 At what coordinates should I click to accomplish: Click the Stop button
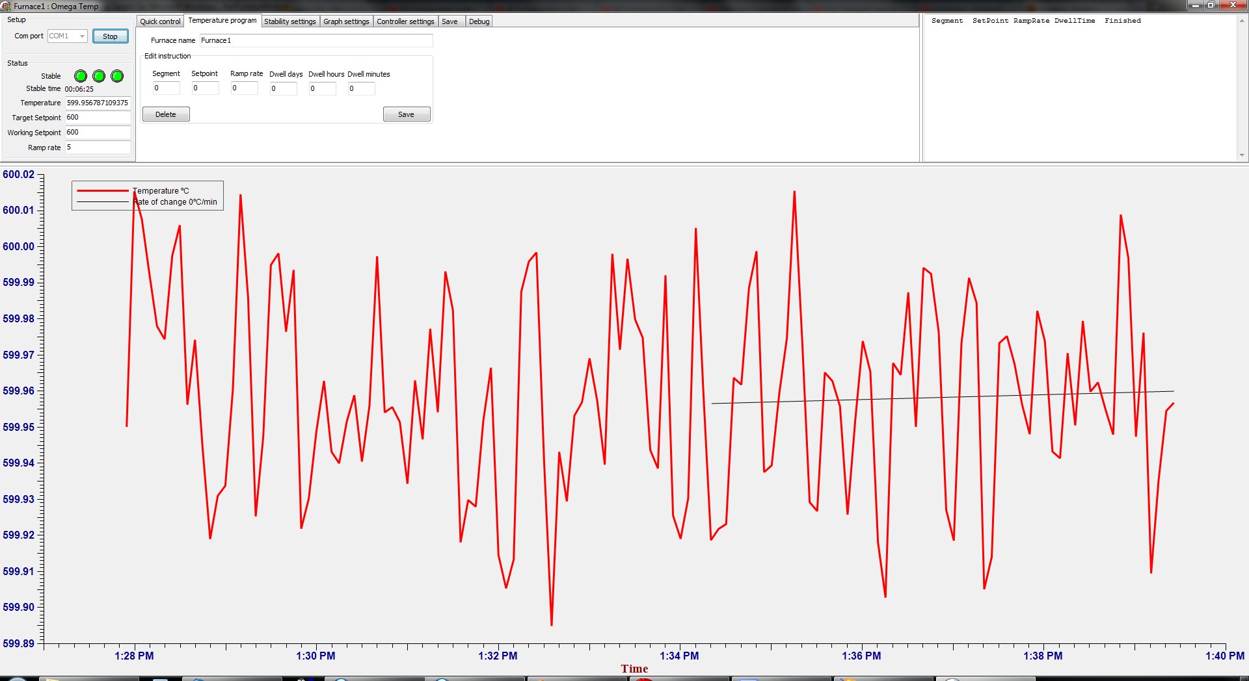(x=110, y=36)
